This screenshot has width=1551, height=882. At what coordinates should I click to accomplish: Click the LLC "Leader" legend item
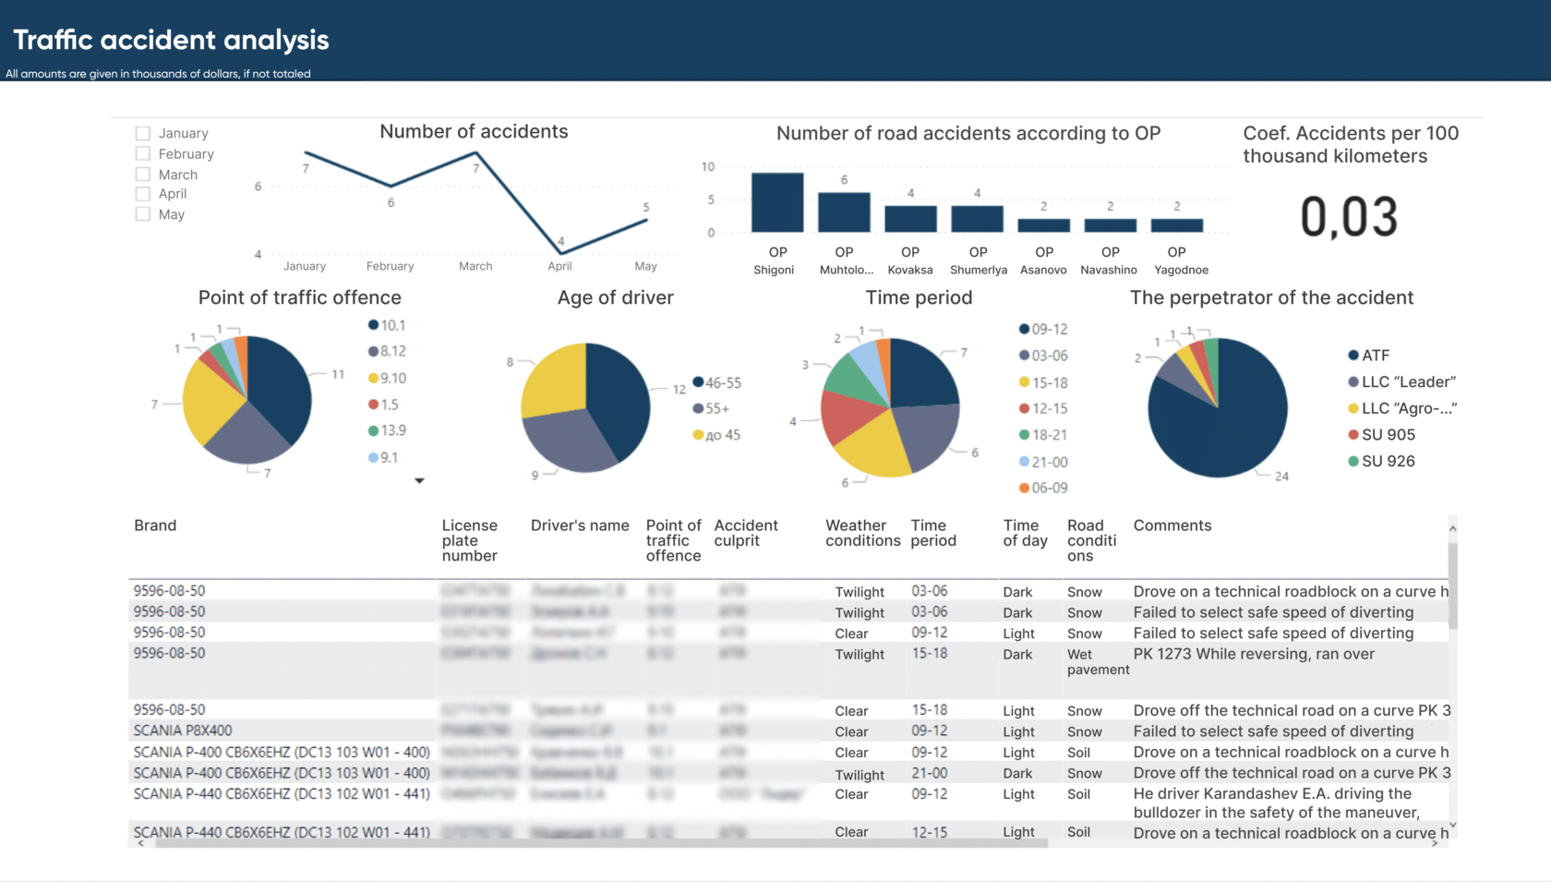tap(1403, 381)
